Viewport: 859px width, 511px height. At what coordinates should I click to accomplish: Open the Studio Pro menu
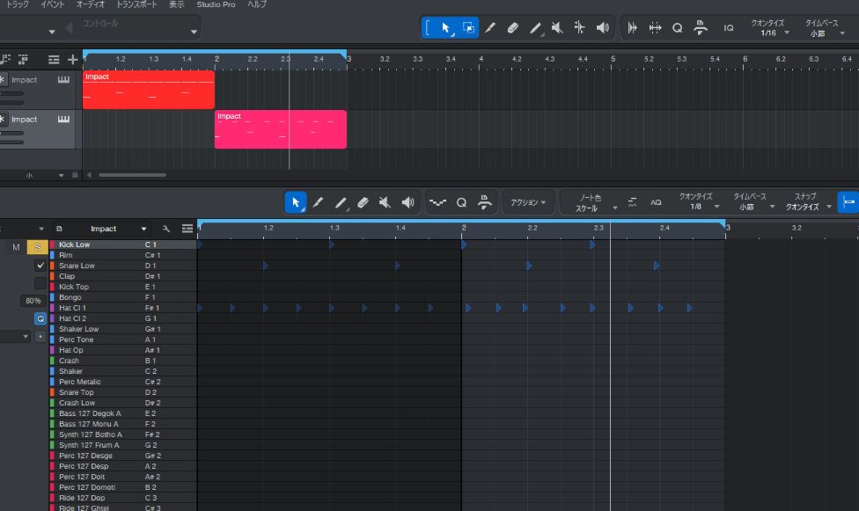tap(216, 4)
